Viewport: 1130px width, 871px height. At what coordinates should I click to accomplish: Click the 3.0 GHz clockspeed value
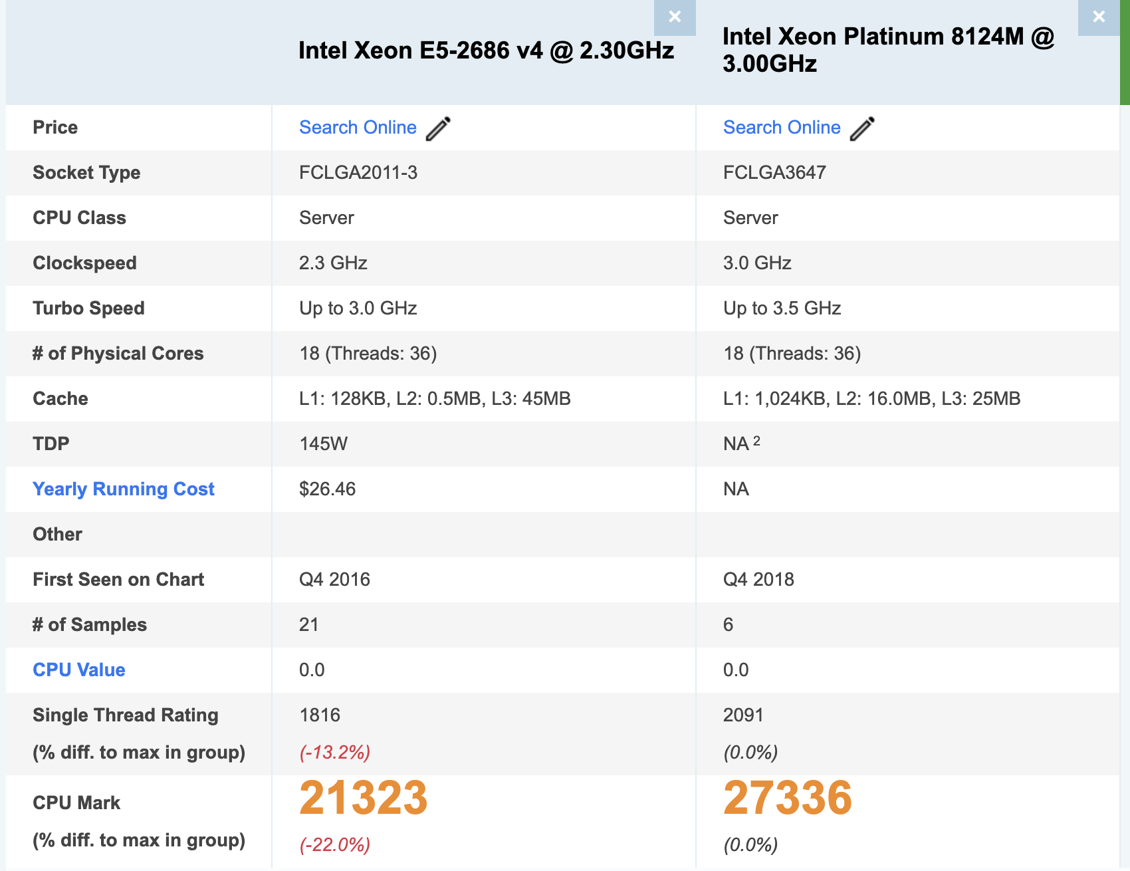click(x=757, y=263)
